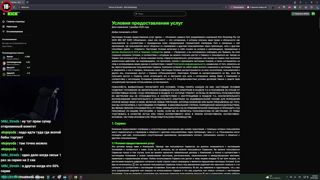Open the Kick sidebar hamburger menu
Viewport: 320px width, 180px height.
(x=4, y=14)
